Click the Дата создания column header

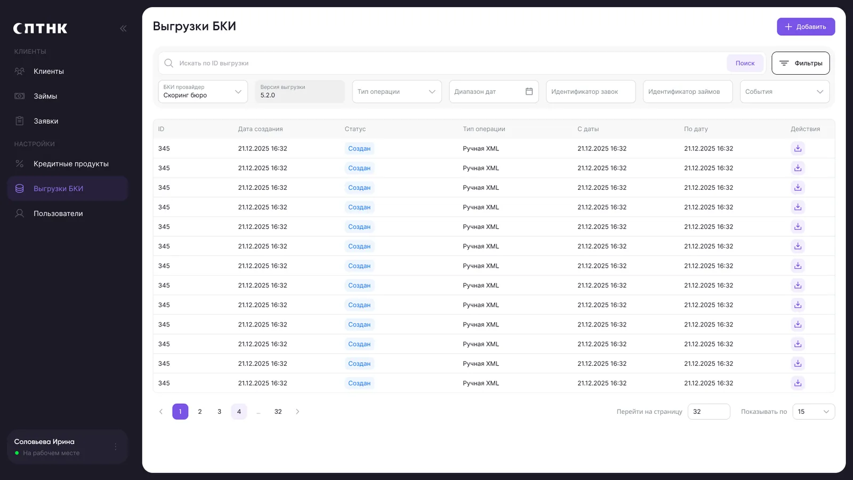[261, 129]
